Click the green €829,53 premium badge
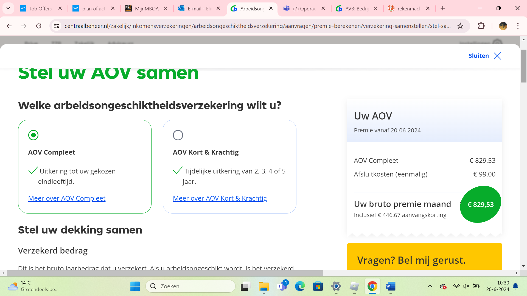Screen dimensions: 527x296 pyautogui.click(x=481, y=204)
